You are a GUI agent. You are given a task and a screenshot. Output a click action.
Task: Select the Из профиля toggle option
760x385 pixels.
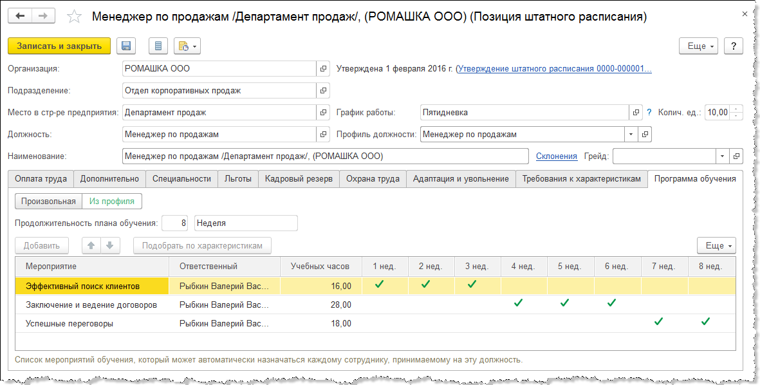pos(112,201)
